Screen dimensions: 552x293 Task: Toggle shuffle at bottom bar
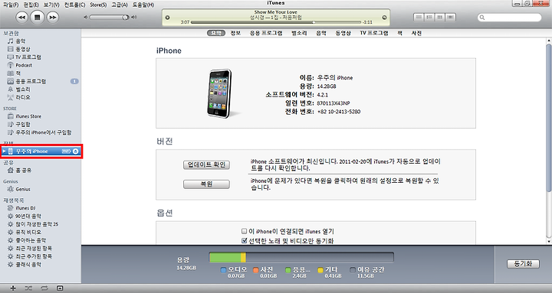[x=28, y=288]
